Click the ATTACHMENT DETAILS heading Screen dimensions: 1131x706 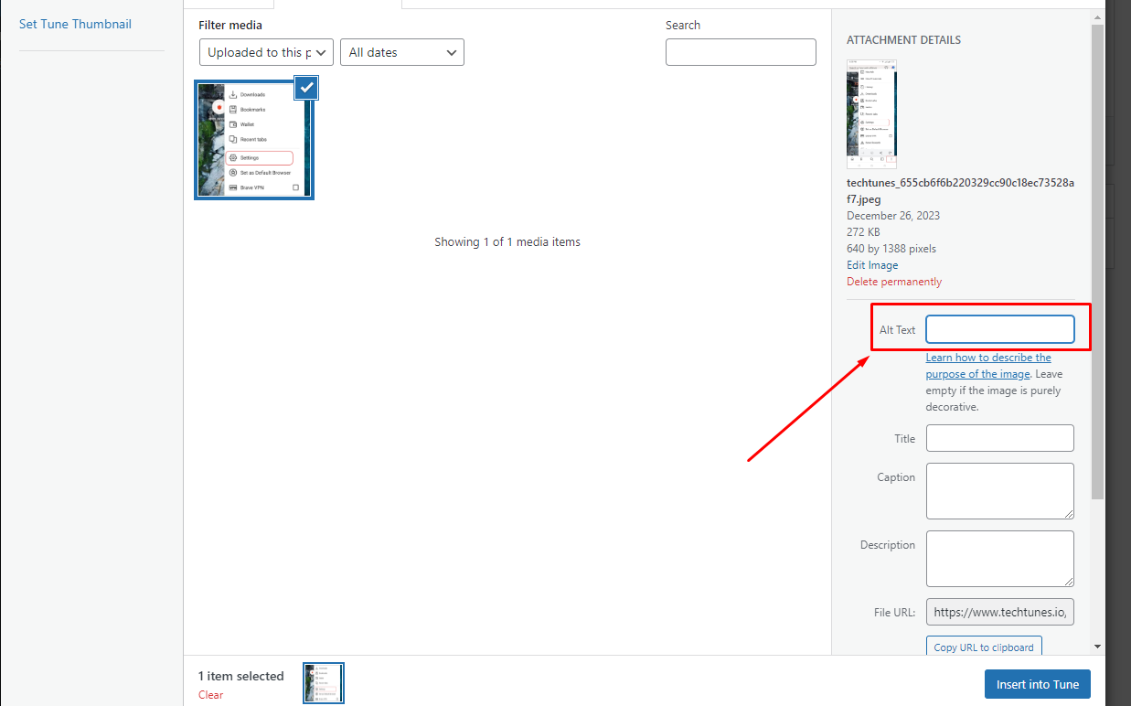click(x=903, y=40)
